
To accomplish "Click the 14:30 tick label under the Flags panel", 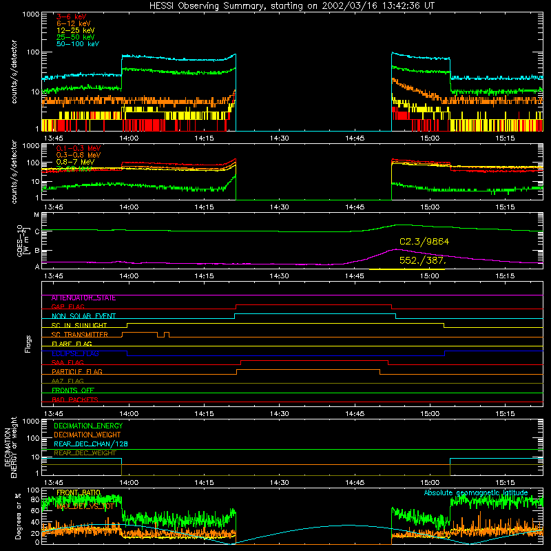I will pyautogui.click(x=280, y=414).
